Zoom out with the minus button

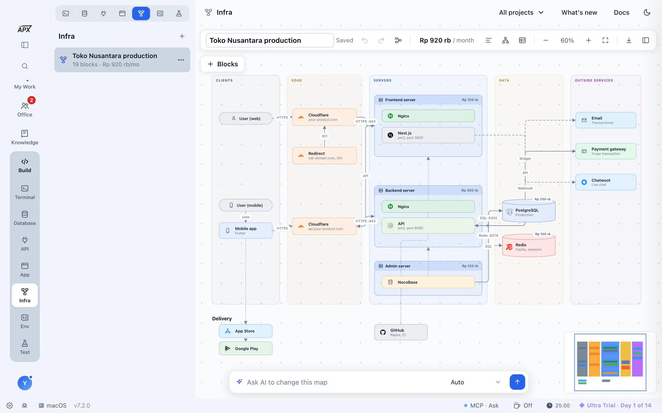coord(546,41)
